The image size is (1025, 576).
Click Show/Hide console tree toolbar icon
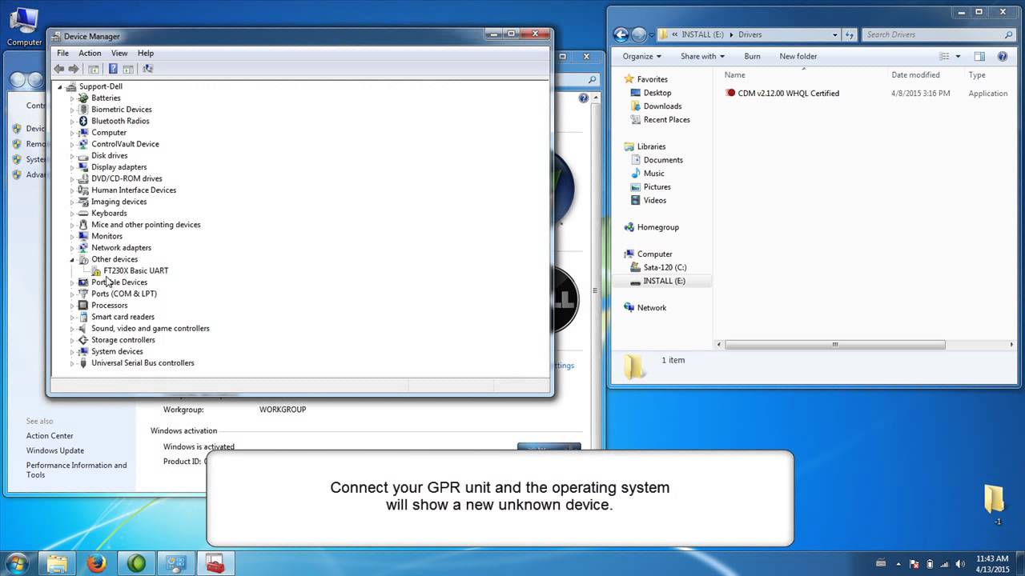point(94,69)
